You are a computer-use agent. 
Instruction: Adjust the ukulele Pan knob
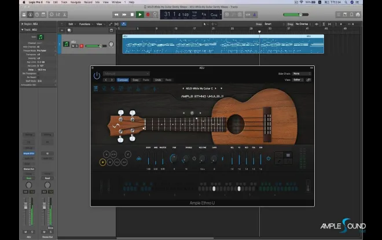pos(174,158)
